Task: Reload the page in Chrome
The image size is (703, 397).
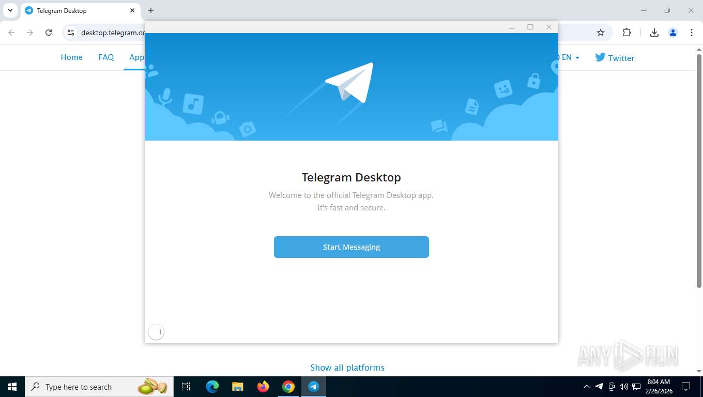Action: (x=49, y=33)
